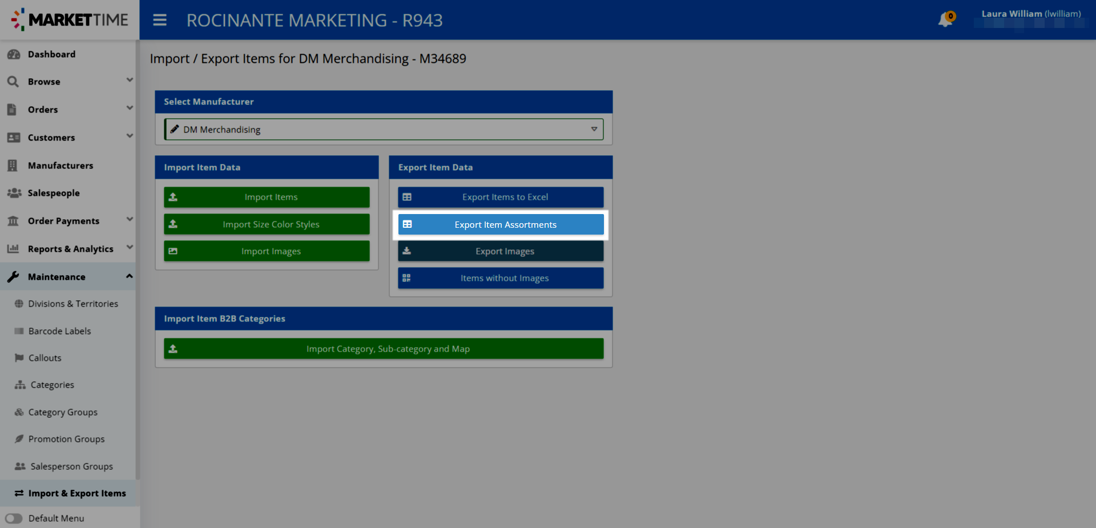The image size is (1096, 528).
Task: Select Promotion Groups submenu item
Action: [x=68, y=439]
